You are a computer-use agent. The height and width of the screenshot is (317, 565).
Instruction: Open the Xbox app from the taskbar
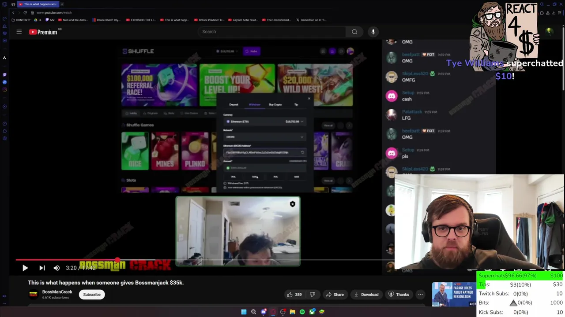pos(312,312)
